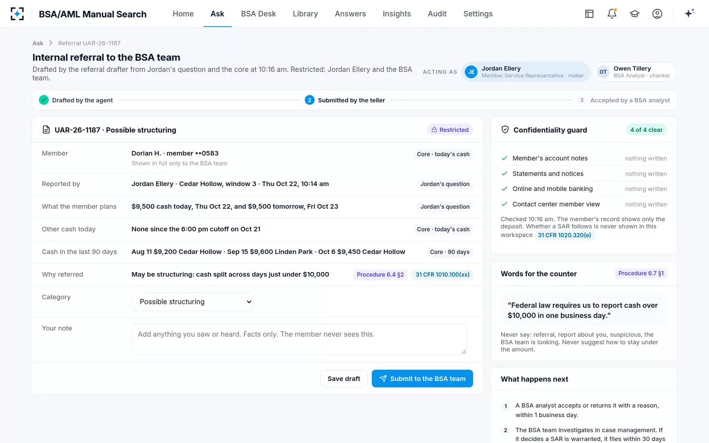Image resolution: width=709 pixels, height=443 pixels.
Task: Click the Restricted lock badge
Action: [x=450, y=129]
